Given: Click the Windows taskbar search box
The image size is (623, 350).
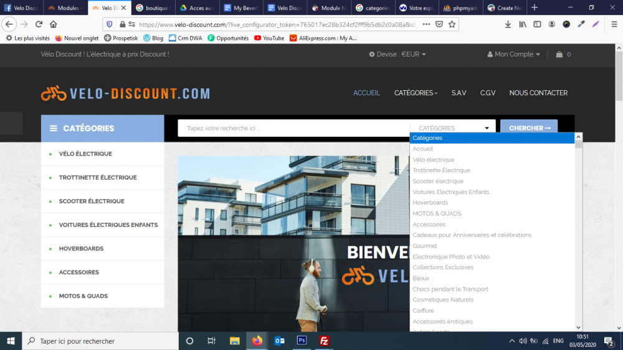Looking at the screenshot, I should (x=100, y=341).
